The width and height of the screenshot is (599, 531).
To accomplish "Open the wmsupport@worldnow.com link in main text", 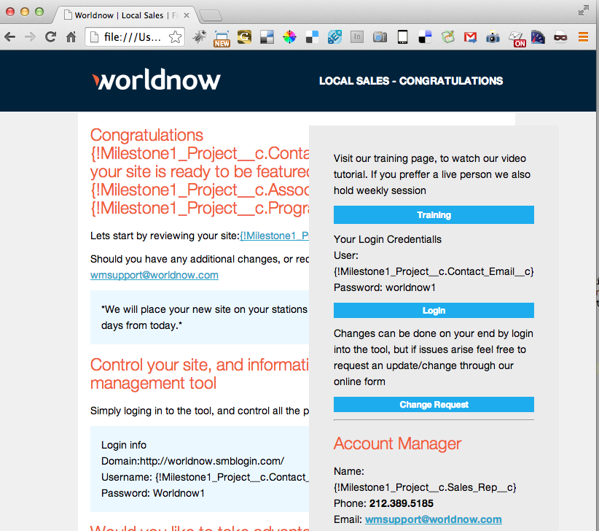I will [x=154, y=275].
